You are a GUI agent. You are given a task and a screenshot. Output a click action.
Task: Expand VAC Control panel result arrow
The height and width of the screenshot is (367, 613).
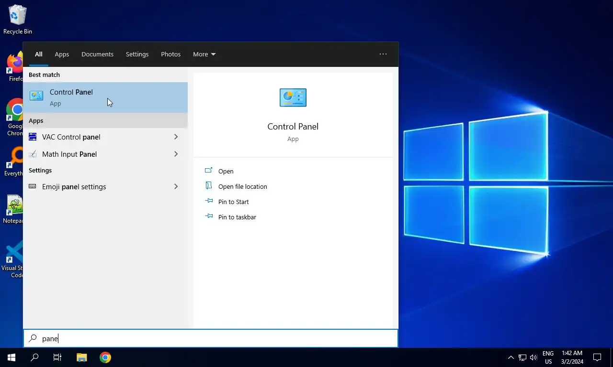coord(176,137)
